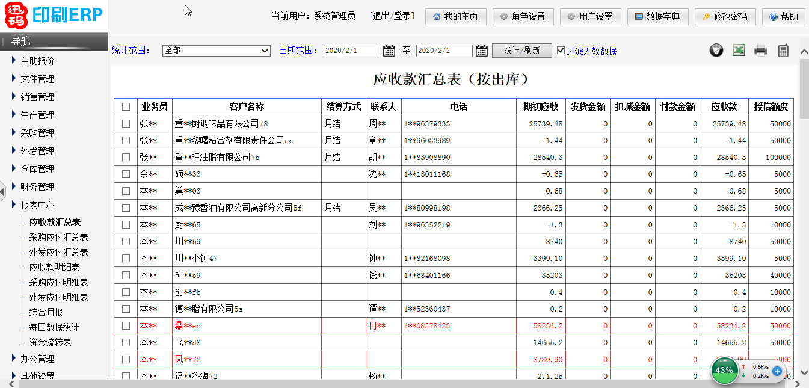Check the row checkbox for 重**厨调味品有限公司18
The height and width of the screenshot is (388, 809).
(x=126, y=124)
